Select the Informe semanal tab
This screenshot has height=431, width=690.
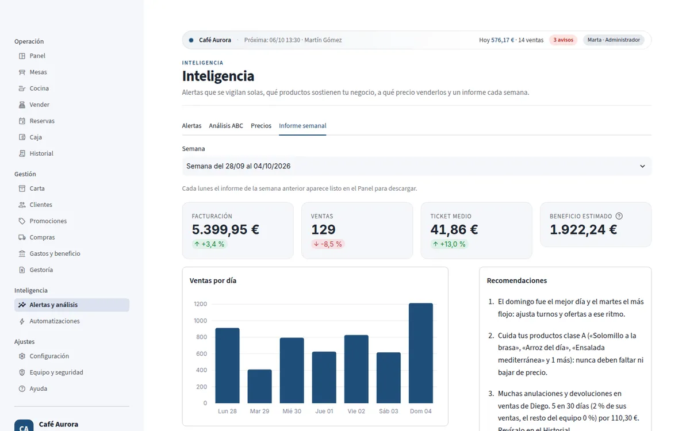point(302,126)
